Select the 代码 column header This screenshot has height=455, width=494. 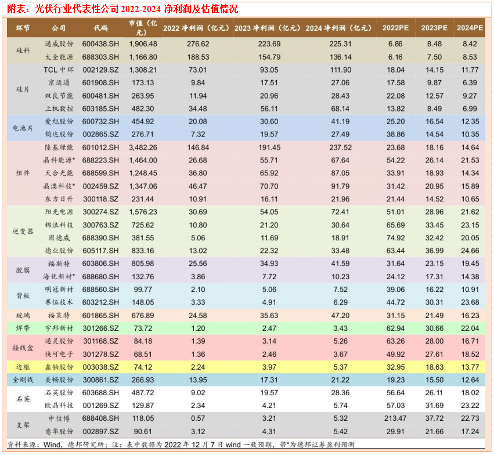coord(101,28)
